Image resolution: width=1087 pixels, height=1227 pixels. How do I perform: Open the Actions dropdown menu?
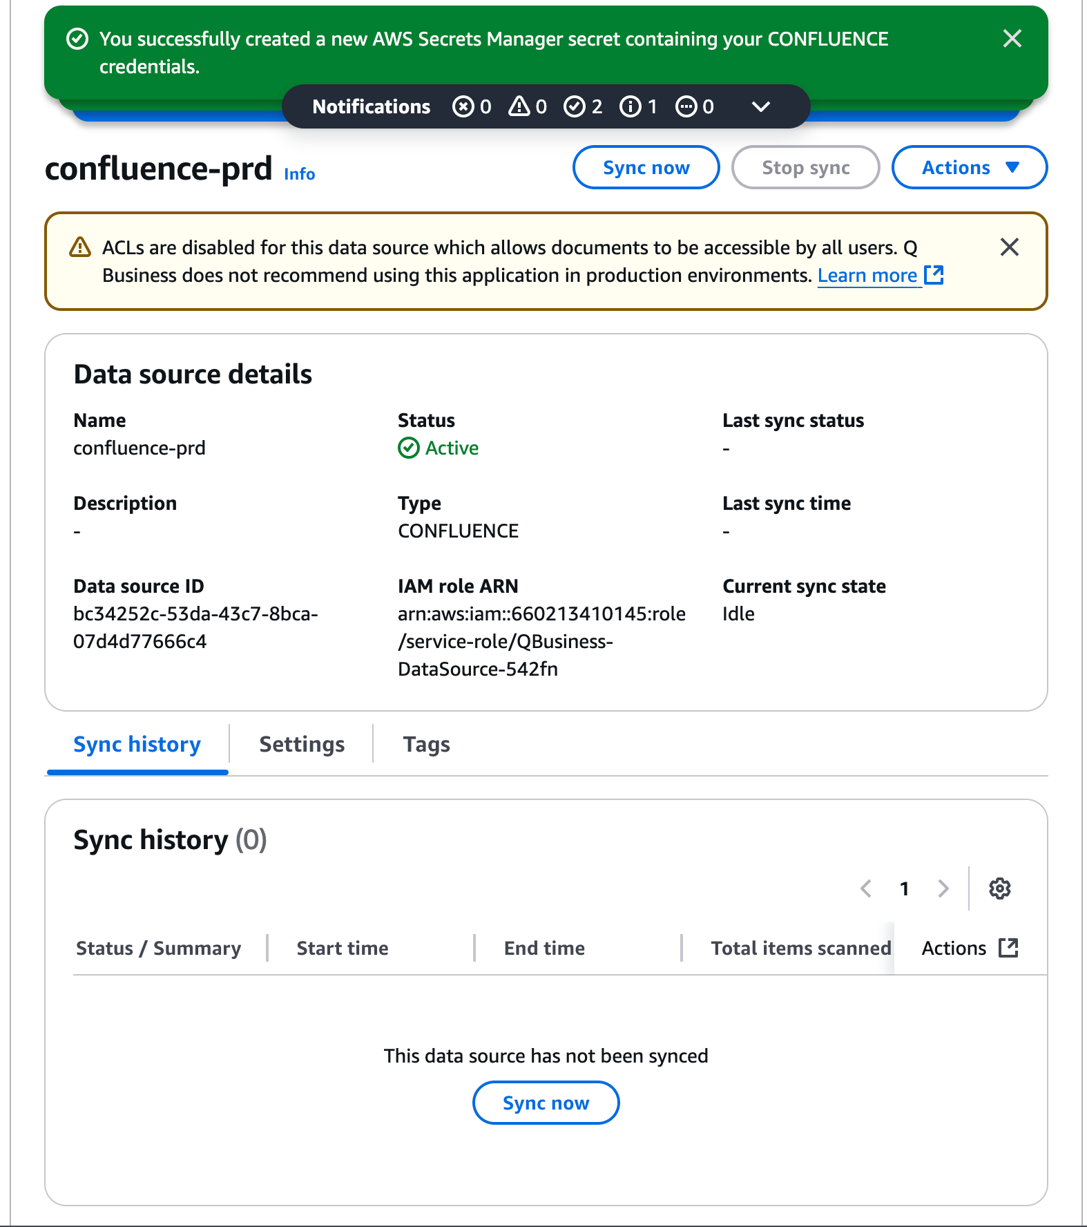(x=969, y=167)
